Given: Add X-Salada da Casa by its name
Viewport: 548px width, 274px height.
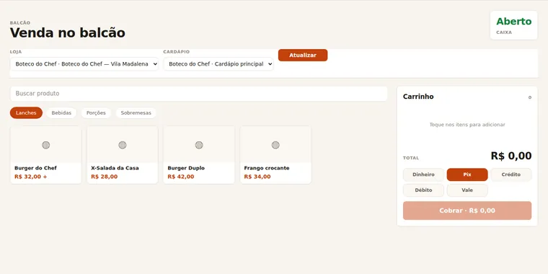Looking at the screenshot, I should click(115, 168).
